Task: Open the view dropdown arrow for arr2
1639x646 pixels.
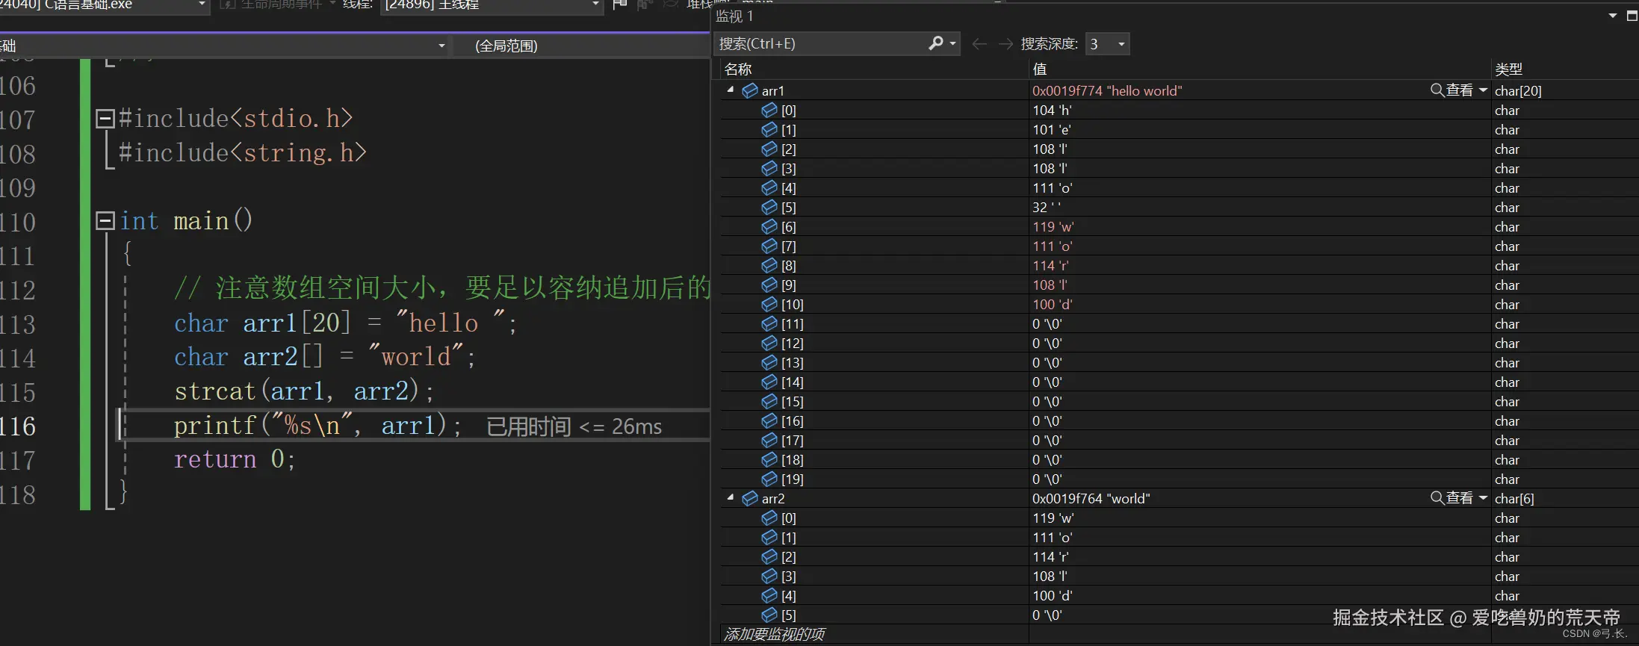Action: (1483, 498)
